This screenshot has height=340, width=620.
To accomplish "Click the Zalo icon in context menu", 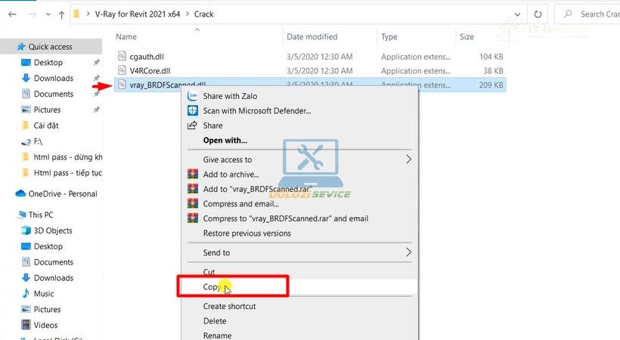I will point(193,96).
